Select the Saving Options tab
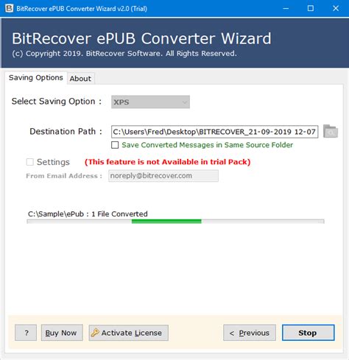349x360 pixels. pyautogui.click(x=36, y=78)
